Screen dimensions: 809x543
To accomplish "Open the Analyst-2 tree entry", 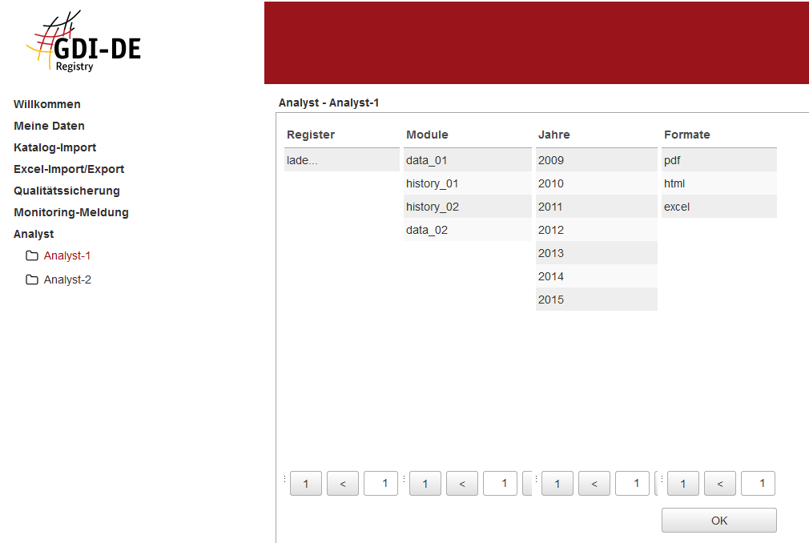I will (67, 280).
